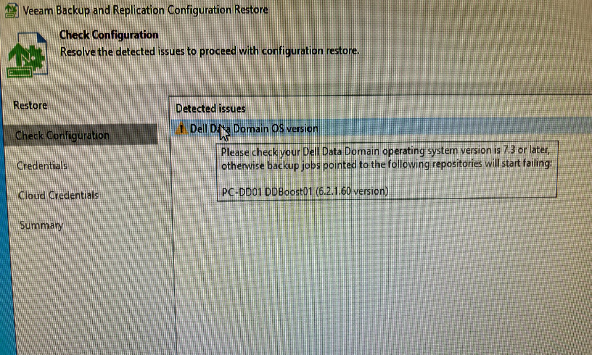Click the PC-DD01 DDBoost01 repository text
Viewport: 592px width, 355px height.
point(305,191)
